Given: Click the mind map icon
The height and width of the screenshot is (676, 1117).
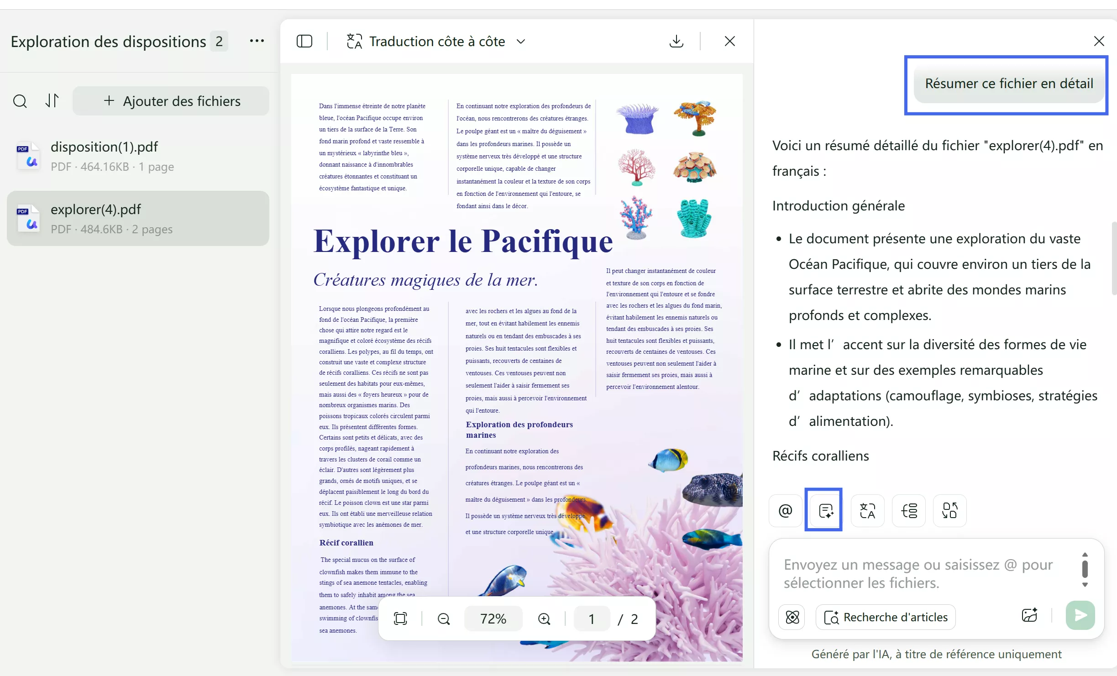Looking at the screenshot, I should point(908,511).
